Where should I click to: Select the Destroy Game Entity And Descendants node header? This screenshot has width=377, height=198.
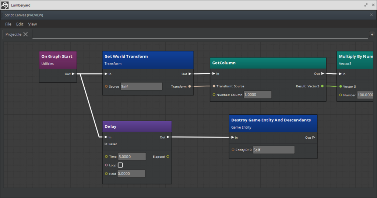pos(273,123)
